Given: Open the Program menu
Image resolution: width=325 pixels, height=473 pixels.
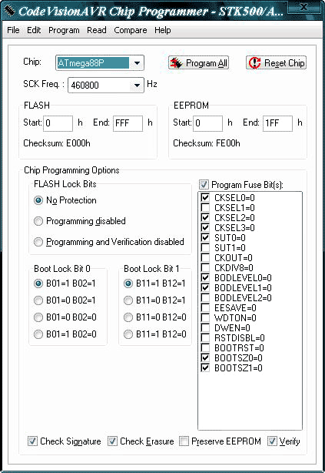Looking at the screenshot, I should [x=64, y=30].
